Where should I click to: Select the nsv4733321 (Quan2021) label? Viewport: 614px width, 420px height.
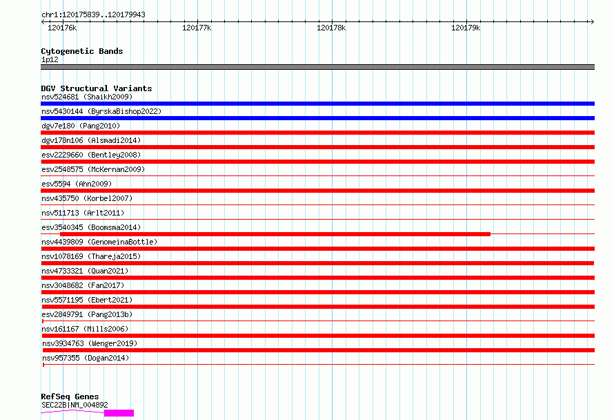(x=85, y=271)
